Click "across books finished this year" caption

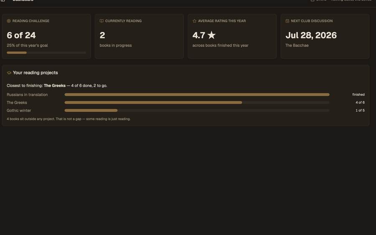tap(220, 45)
